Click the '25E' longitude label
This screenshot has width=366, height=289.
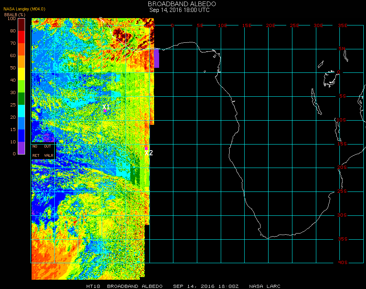point(294,25)
